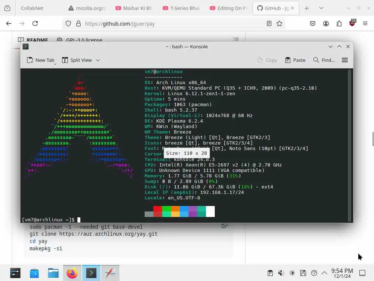Open Konsole hamburger menu

[345, 60]
